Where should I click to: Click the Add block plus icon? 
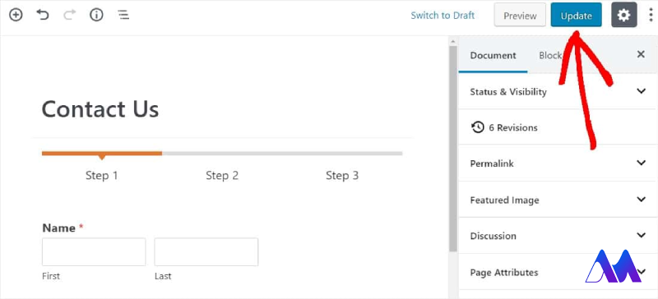16,16
